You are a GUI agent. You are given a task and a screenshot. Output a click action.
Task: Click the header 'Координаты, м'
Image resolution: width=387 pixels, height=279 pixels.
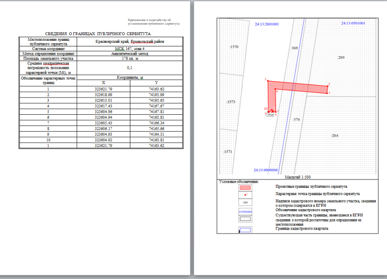pyautogui.click(x=130, y=78)
